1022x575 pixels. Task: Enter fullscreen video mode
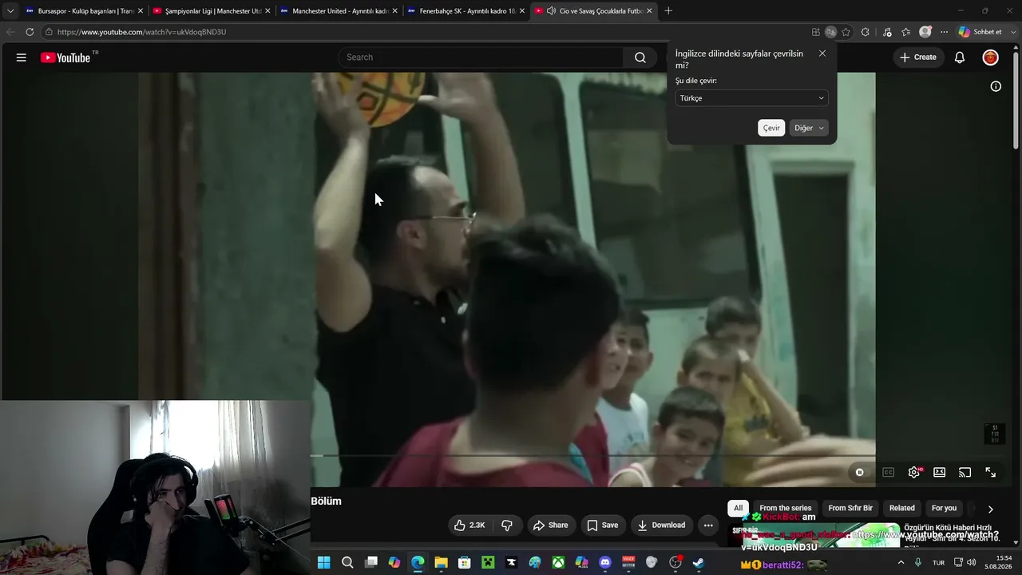[x=990, y=472]
